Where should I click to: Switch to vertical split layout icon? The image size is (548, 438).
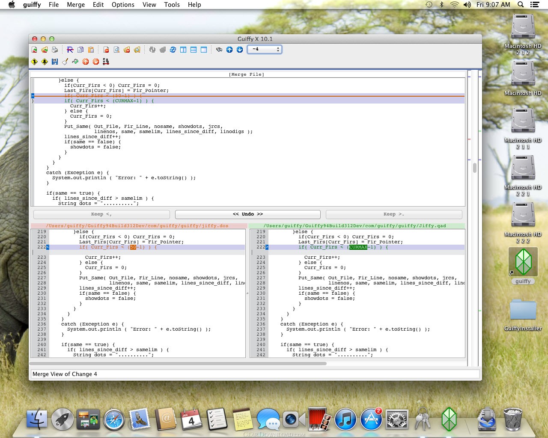183,50
